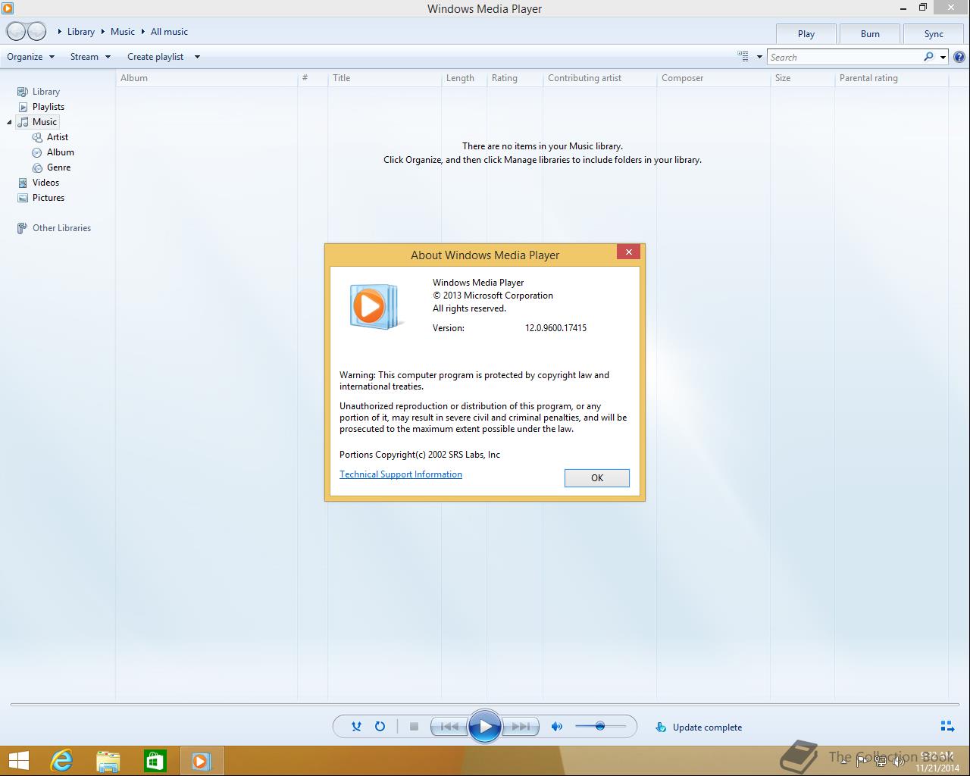
Task: Sort by Parental rating column header
Action: (x=891, y=78)
